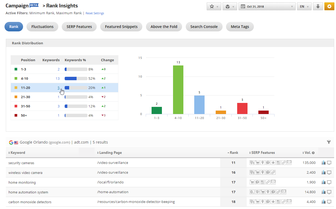
Task: Sort table by Keyword column header
Action: click(17, 153)
